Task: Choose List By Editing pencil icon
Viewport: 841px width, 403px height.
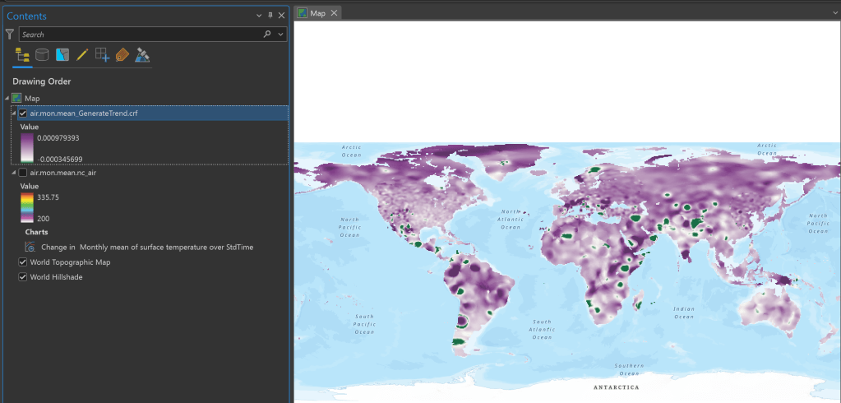Action: click(x=82, y=55)
